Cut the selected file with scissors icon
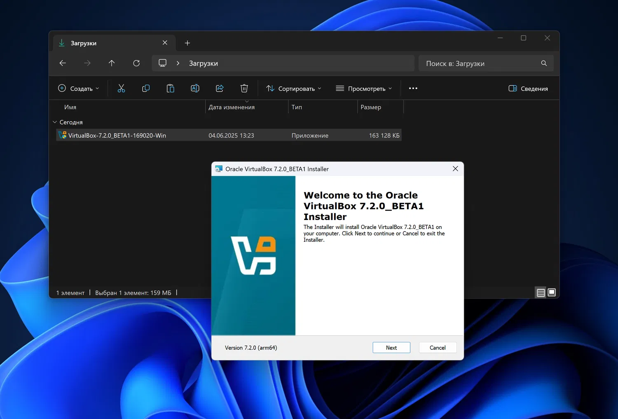Screen dimensions: 618x419 (121, 88)
